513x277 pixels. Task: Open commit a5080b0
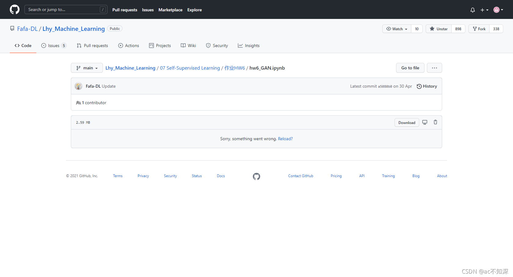(385, 86)
